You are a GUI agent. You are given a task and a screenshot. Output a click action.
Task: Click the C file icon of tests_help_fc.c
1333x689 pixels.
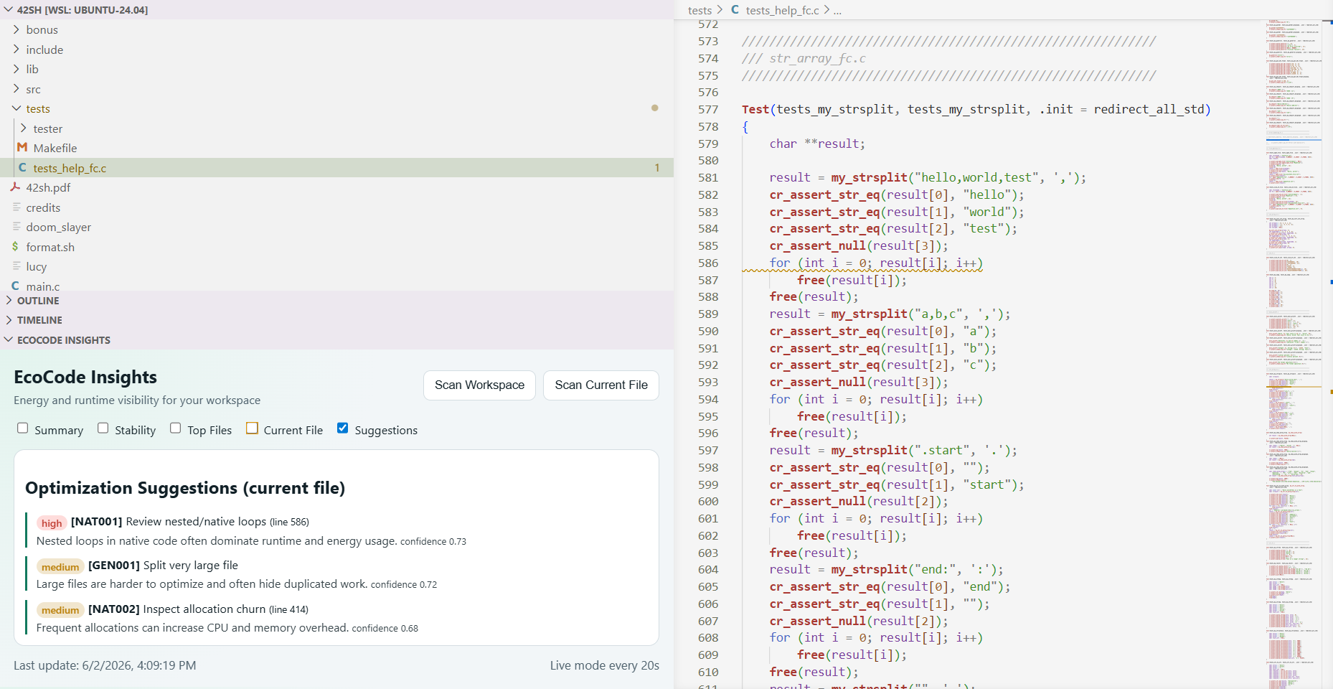tap(22, 167)
